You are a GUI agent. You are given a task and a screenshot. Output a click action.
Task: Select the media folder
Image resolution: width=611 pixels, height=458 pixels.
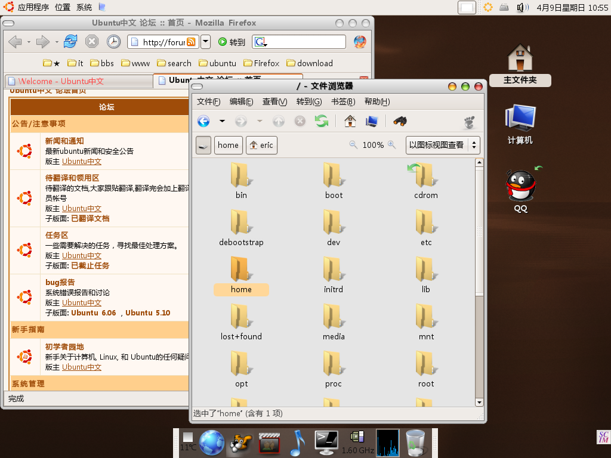pos(334,323)
